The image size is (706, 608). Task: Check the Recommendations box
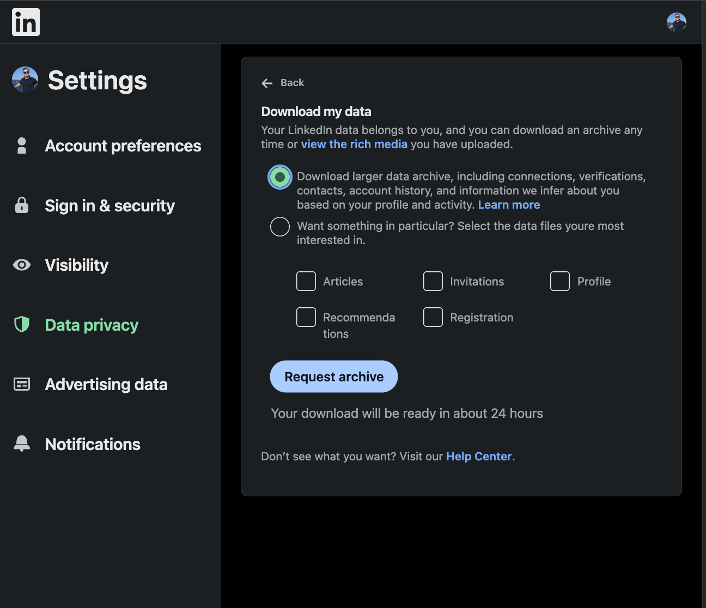tap(306, 317)
